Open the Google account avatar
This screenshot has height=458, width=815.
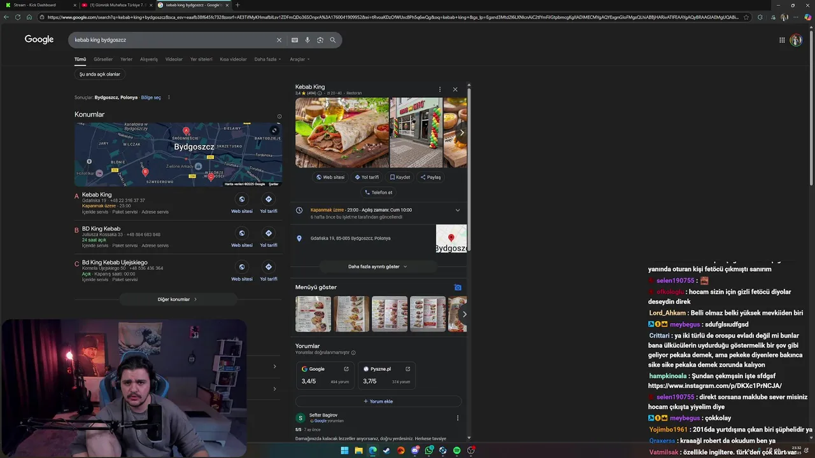(796, 40)
